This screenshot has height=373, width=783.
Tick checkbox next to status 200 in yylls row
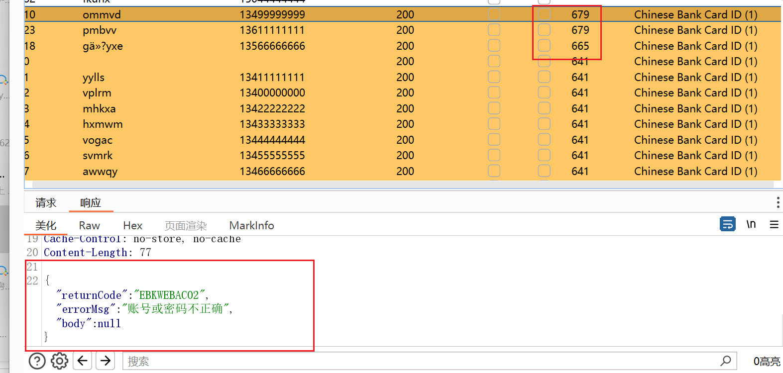click(x=494, y=77)
